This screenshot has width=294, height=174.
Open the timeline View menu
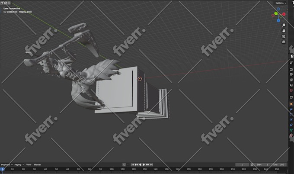click(x=29, y=164)
